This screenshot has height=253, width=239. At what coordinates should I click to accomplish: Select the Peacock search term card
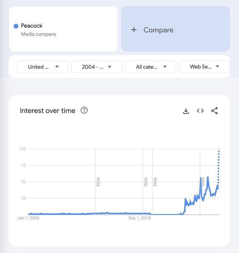(63, 29)
